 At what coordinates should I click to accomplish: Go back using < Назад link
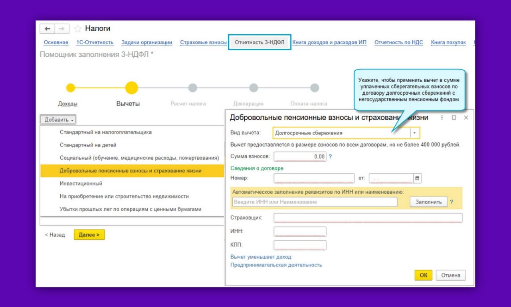(55, 235)
